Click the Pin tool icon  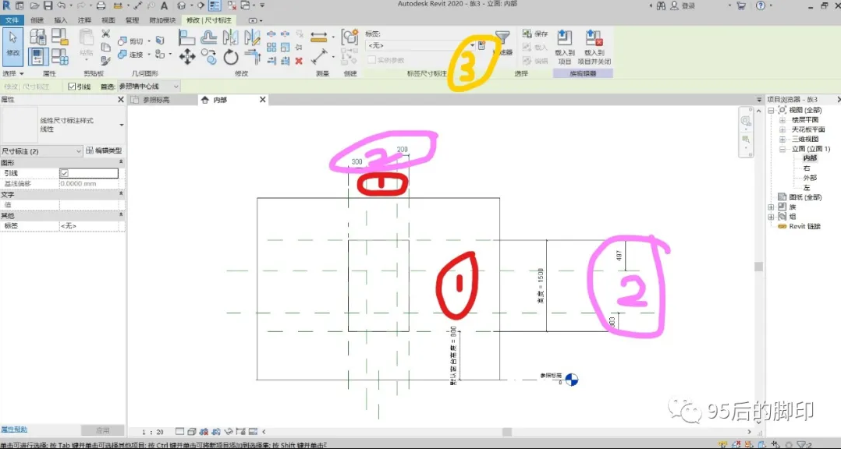tap(299, 48)
